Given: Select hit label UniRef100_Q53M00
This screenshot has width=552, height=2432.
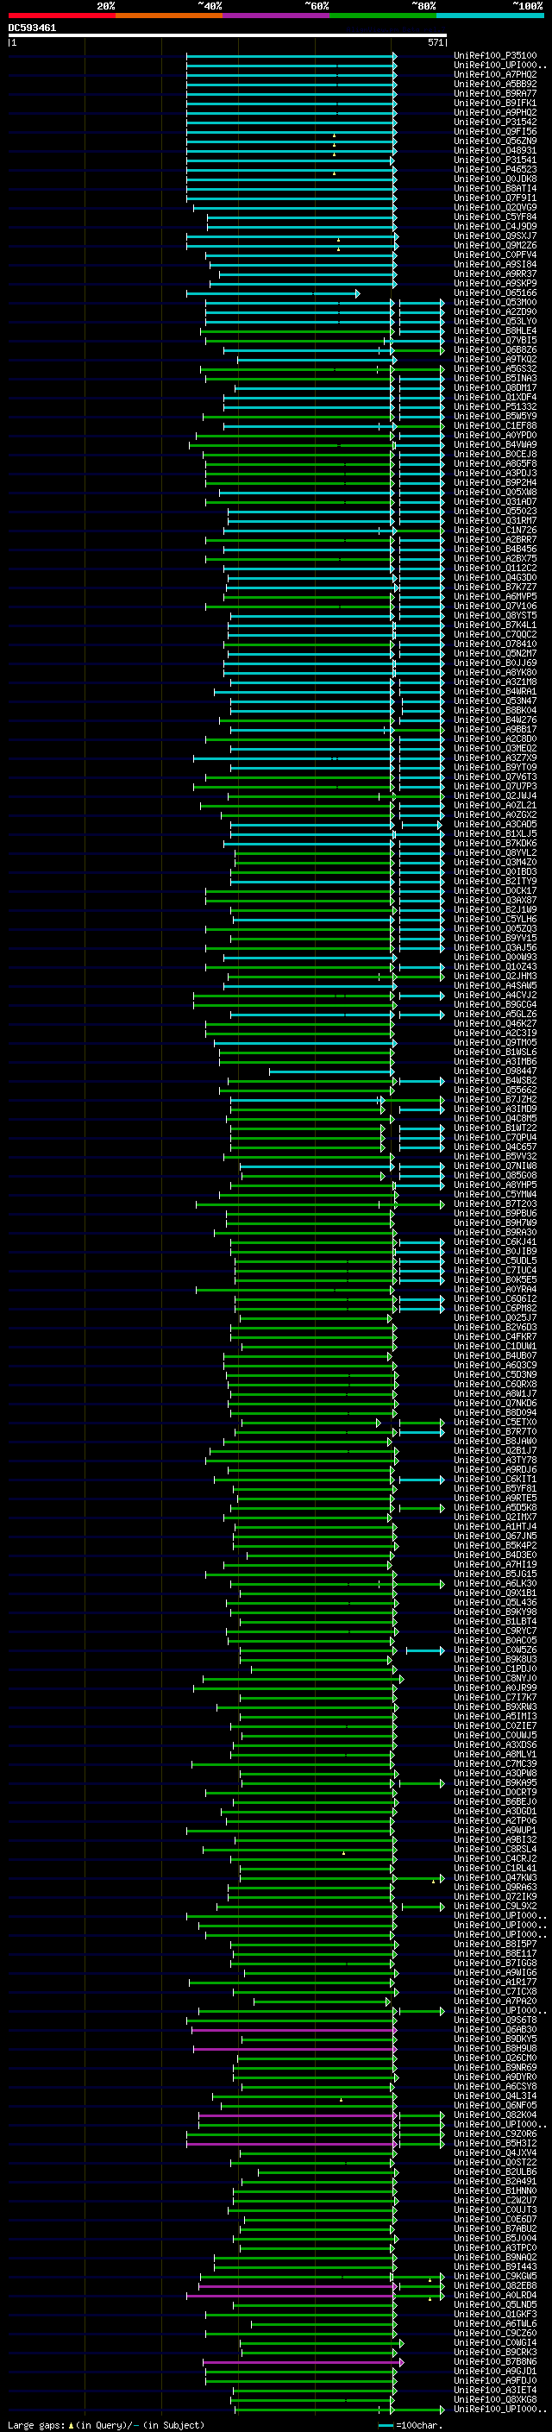Looking at the screenshot, I should point(494,302).
